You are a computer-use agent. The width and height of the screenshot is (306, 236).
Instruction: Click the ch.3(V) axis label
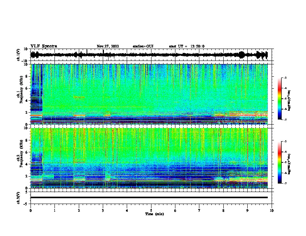click(19, 198)
